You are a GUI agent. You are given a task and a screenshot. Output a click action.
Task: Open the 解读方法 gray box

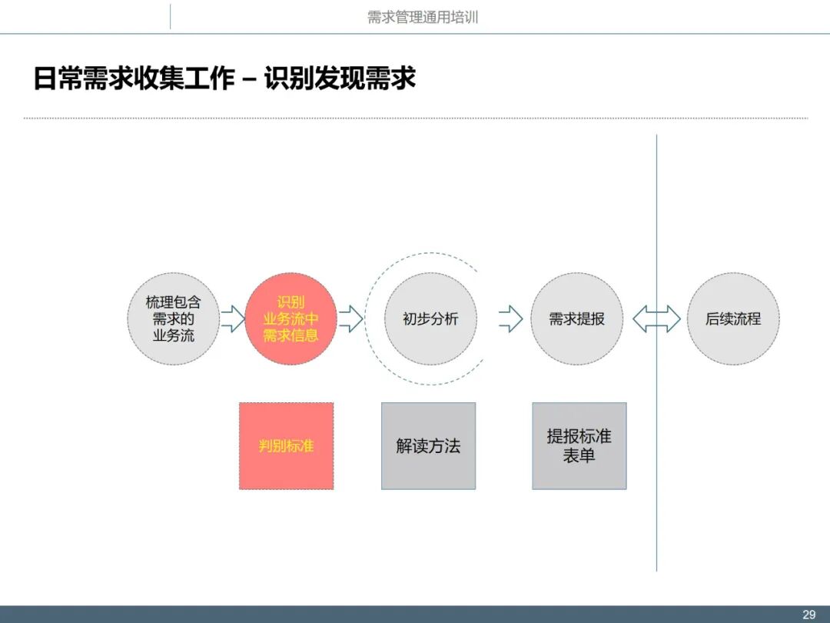pos(428,445)
